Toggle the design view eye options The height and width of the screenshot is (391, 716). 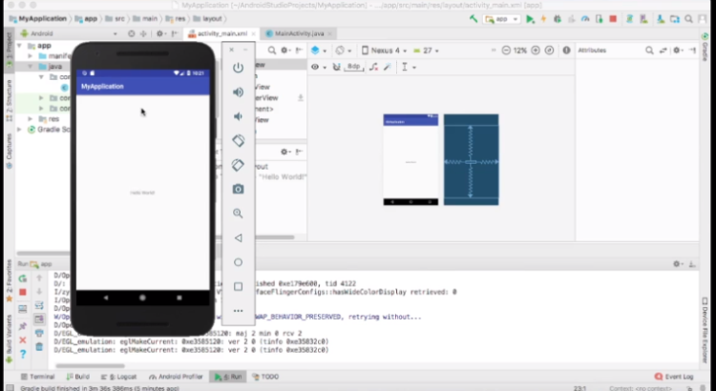[316, 67]
